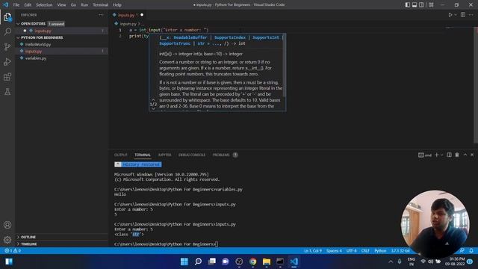Open Customize Layout icon
Image resolution: width=478 pixels, height=269 pixels.
tap(431, 4)
